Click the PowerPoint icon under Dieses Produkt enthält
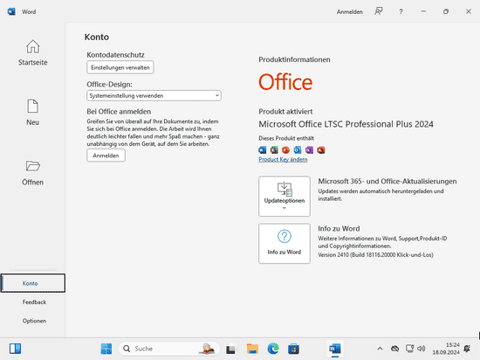Viewport: 480px width, 360px height. click(285, 150)
